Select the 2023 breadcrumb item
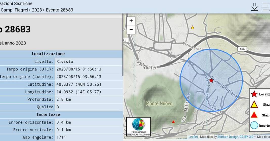This screenshot has width=270, height=141. point(37,10)
